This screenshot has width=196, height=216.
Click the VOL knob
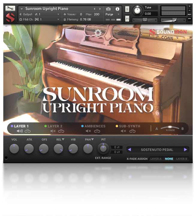click(14, 148)
